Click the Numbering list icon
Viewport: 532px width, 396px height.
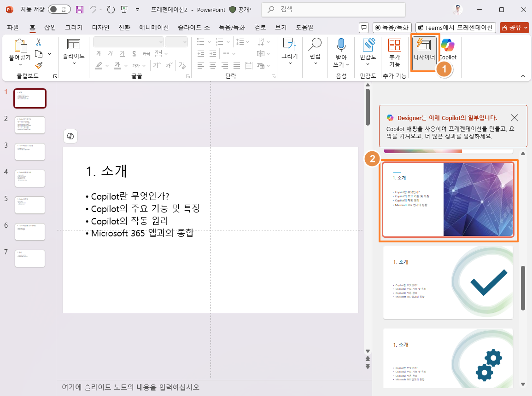click(x=220, y=42)
